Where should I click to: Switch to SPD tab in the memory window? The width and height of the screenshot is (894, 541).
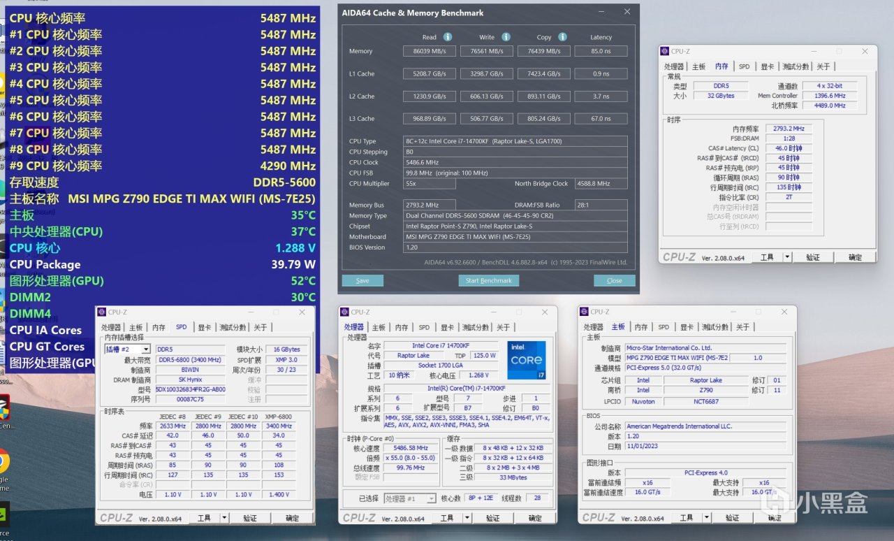click(x=745, y=66)
